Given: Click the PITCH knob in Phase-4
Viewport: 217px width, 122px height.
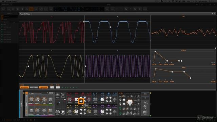Looking at the screenshot, I should coord(57,95).
